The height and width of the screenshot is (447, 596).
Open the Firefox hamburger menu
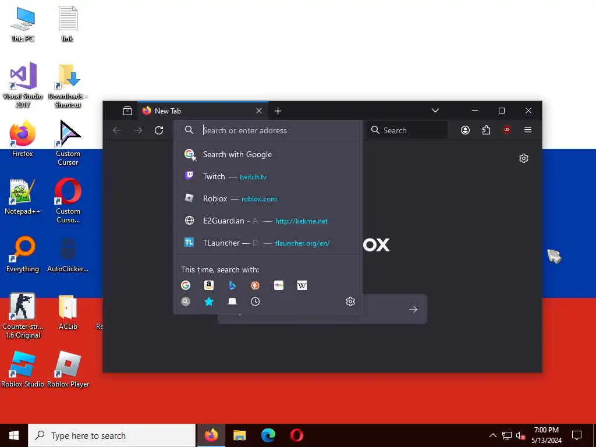(527, 130)
